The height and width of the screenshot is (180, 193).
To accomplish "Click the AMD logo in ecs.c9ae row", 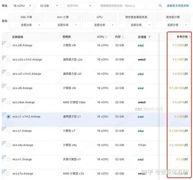I will [x=142, y=102].
